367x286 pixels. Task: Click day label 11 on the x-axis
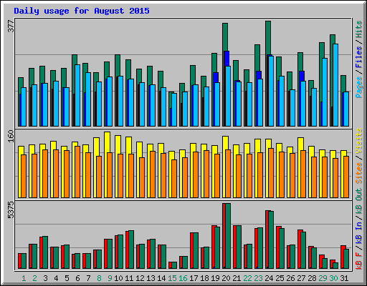pos(129,278)
